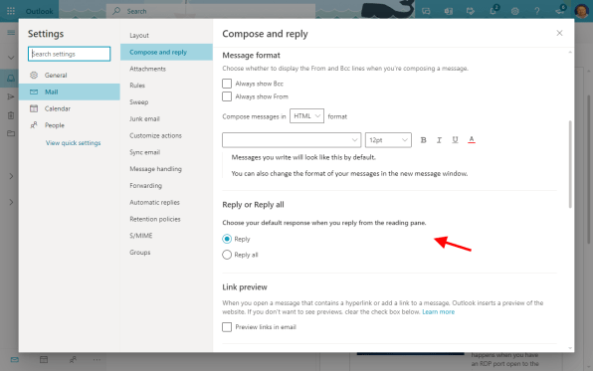The image size is (593, 371).
Task: Click the Underline formatting icon
Action: (455, 140)
